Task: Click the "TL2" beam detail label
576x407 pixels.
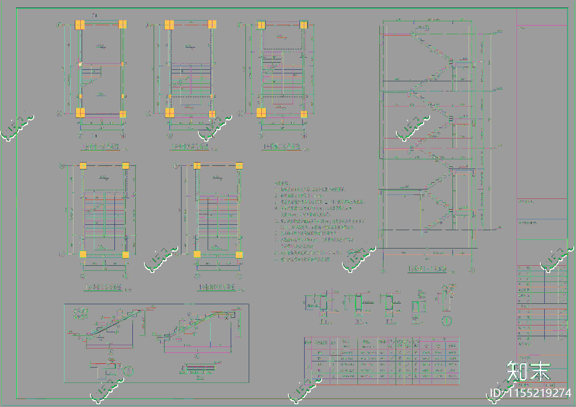Action: coord(359,322)
